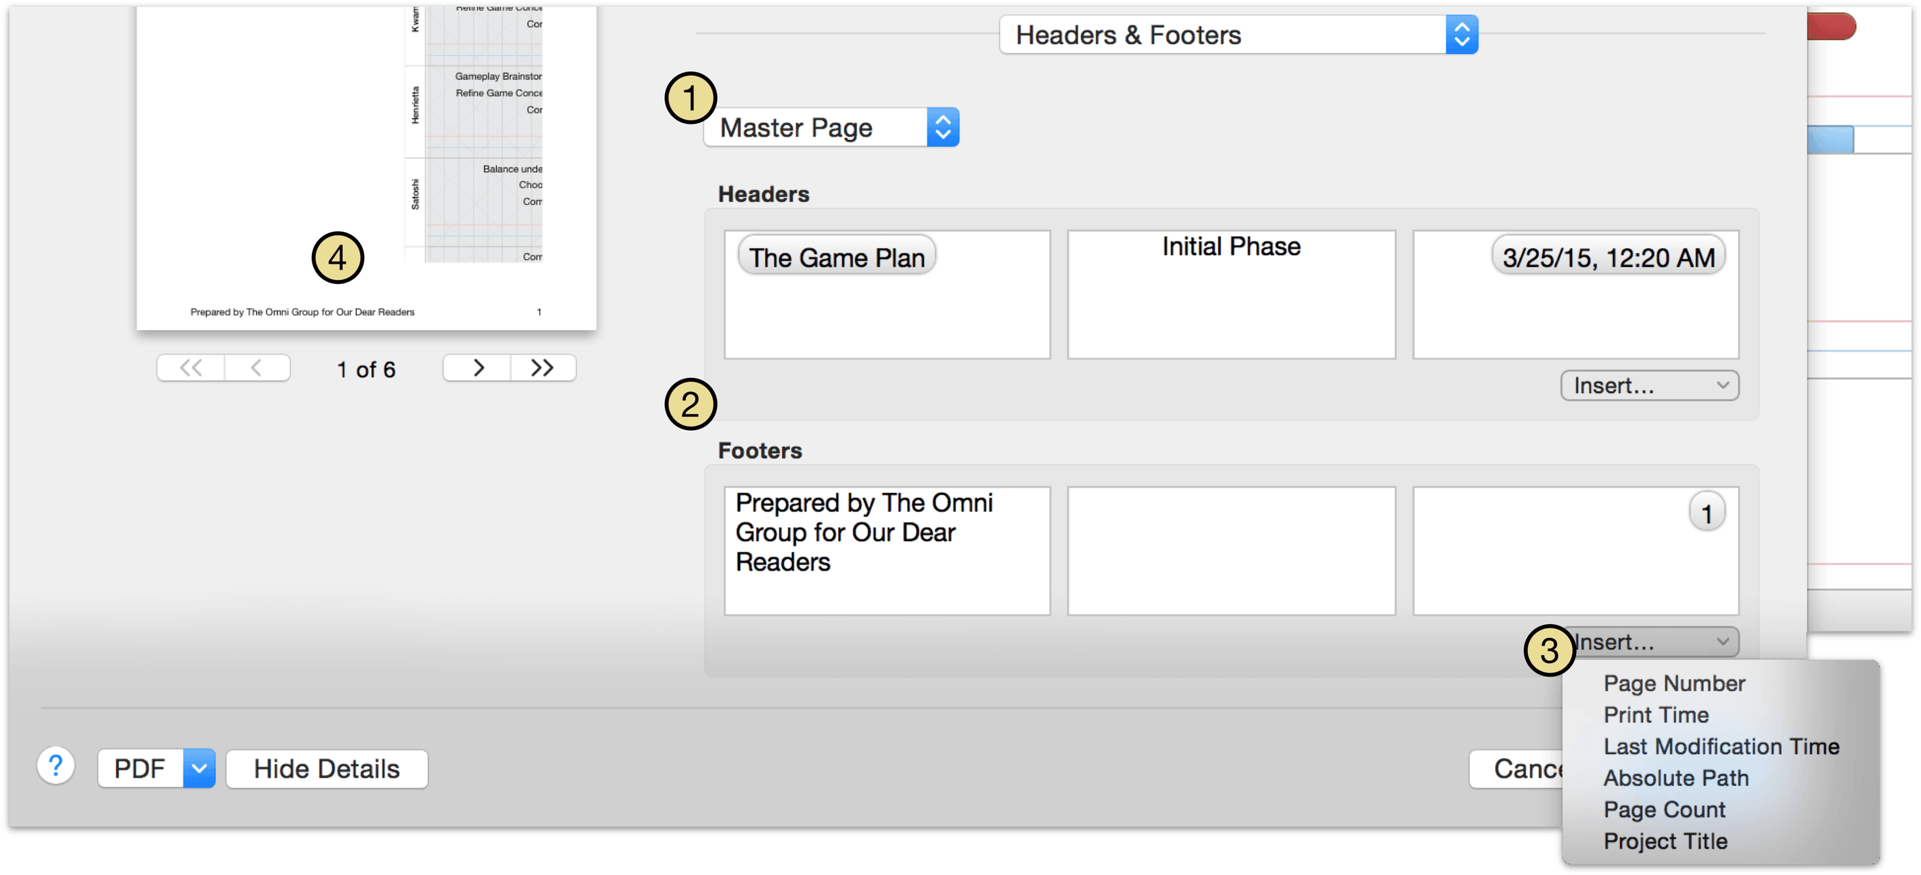This screenshot has height=875, width=1921.
Task: Click the center footer empty field
Action: click(x=1229, y=549)
